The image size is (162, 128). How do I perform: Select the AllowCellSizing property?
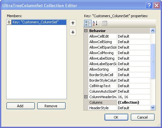103,42
